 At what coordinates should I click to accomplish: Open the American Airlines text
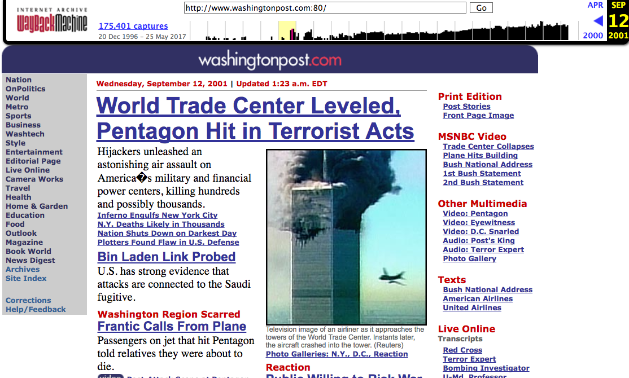point(477,298)
